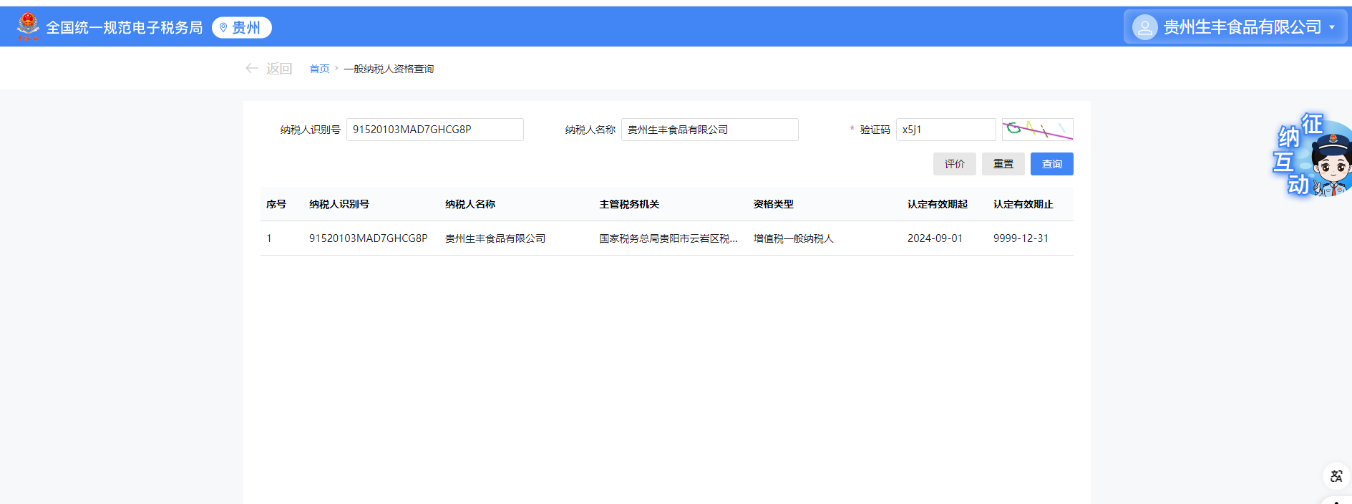This screenshot has height=504, width=1352.
Task: Expand the 贵州生丰食品有限公司 account dropdown arrow
Action: (x=1332, y=27)
